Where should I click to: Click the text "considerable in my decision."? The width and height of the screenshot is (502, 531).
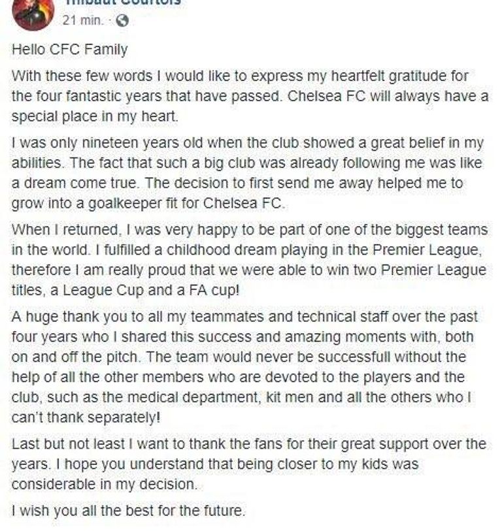(x=103, y=484)
